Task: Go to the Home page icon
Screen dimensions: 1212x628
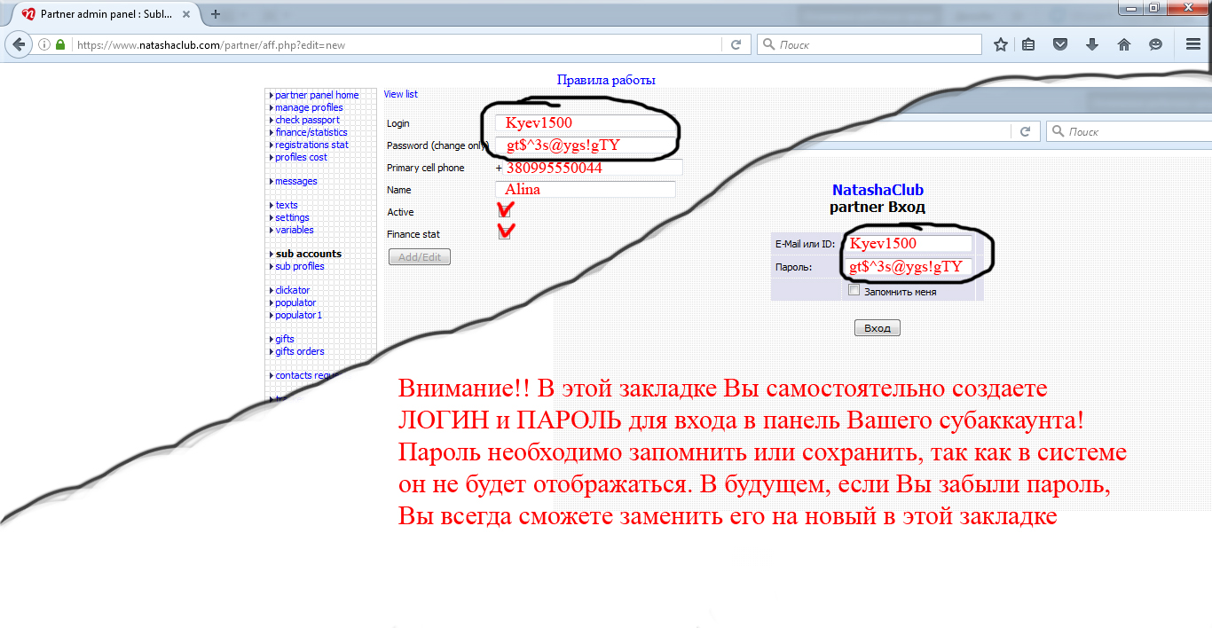Action: point(1124,44)
